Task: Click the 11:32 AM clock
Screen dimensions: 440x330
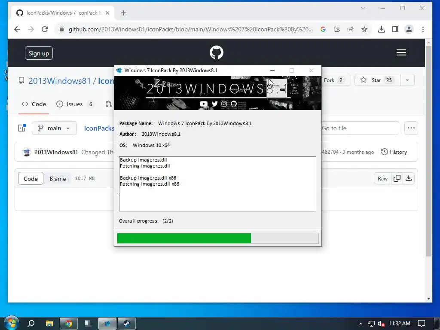Action: 400,324
